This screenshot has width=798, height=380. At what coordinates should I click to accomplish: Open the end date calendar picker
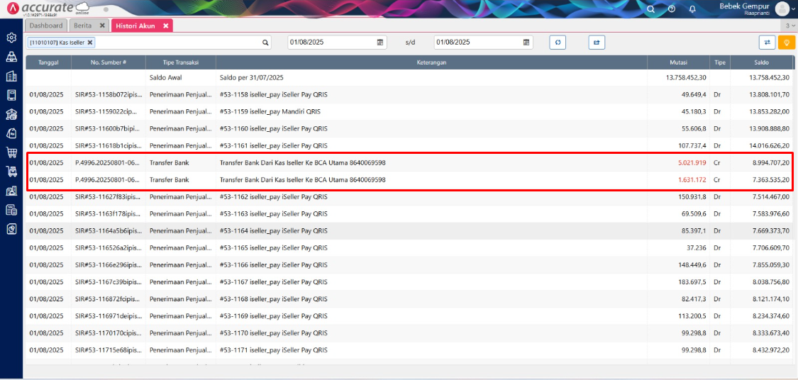click(526, 43)
